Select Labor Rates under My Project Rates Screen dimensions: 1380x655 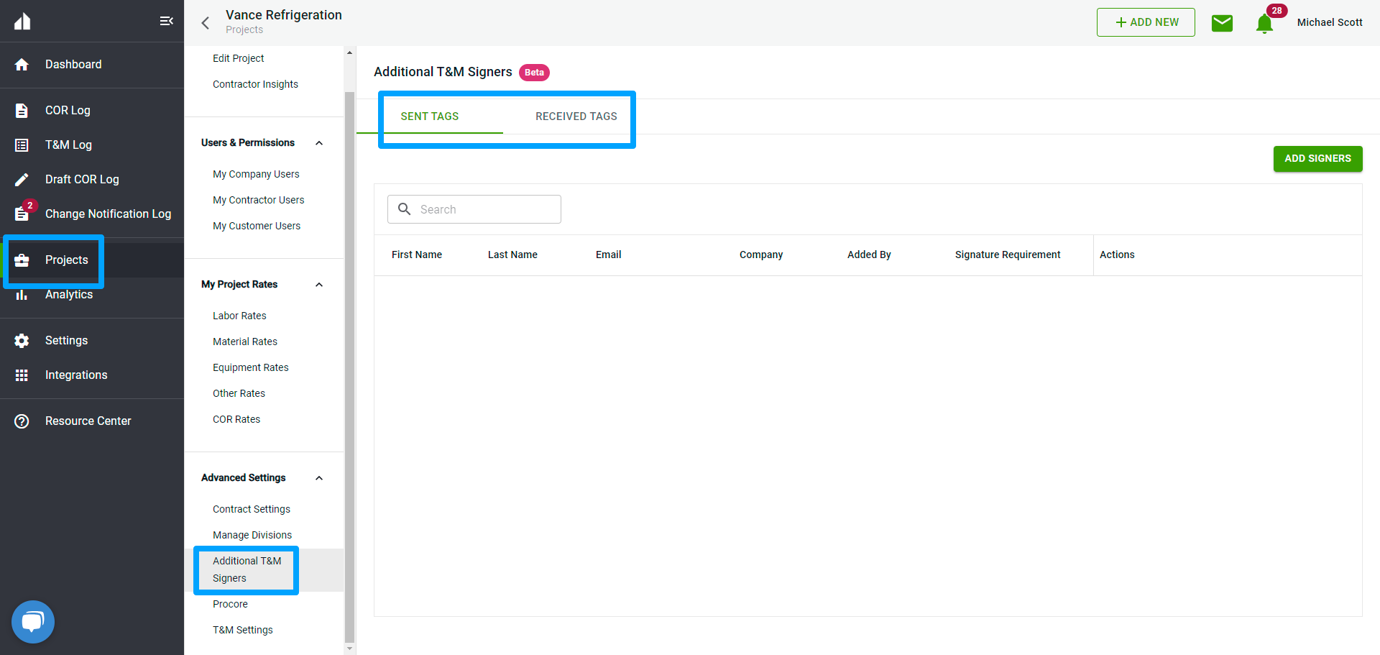[239, 315]
